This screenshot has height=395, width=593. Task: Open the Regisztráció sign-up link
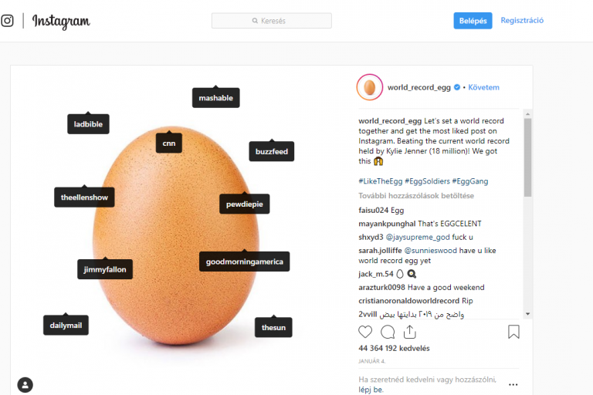522,21
